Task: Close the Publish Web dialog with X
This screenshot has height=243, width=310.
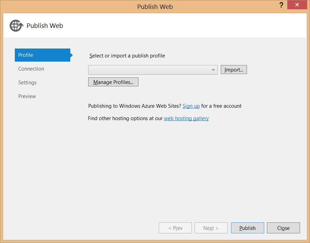Action: click(x=297, y=5)
